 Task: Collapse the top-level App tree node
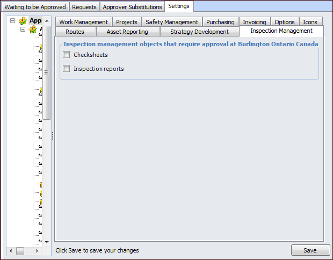pyautogui.click(x=12, y=20)
